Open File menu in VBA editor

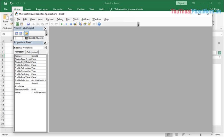click(x=19, y=19)
